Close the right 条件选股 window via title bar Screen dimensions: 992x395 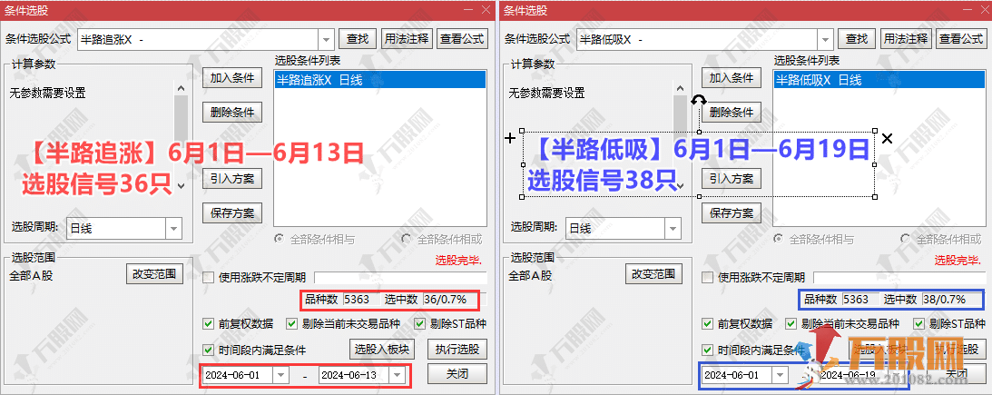[982, 8]
